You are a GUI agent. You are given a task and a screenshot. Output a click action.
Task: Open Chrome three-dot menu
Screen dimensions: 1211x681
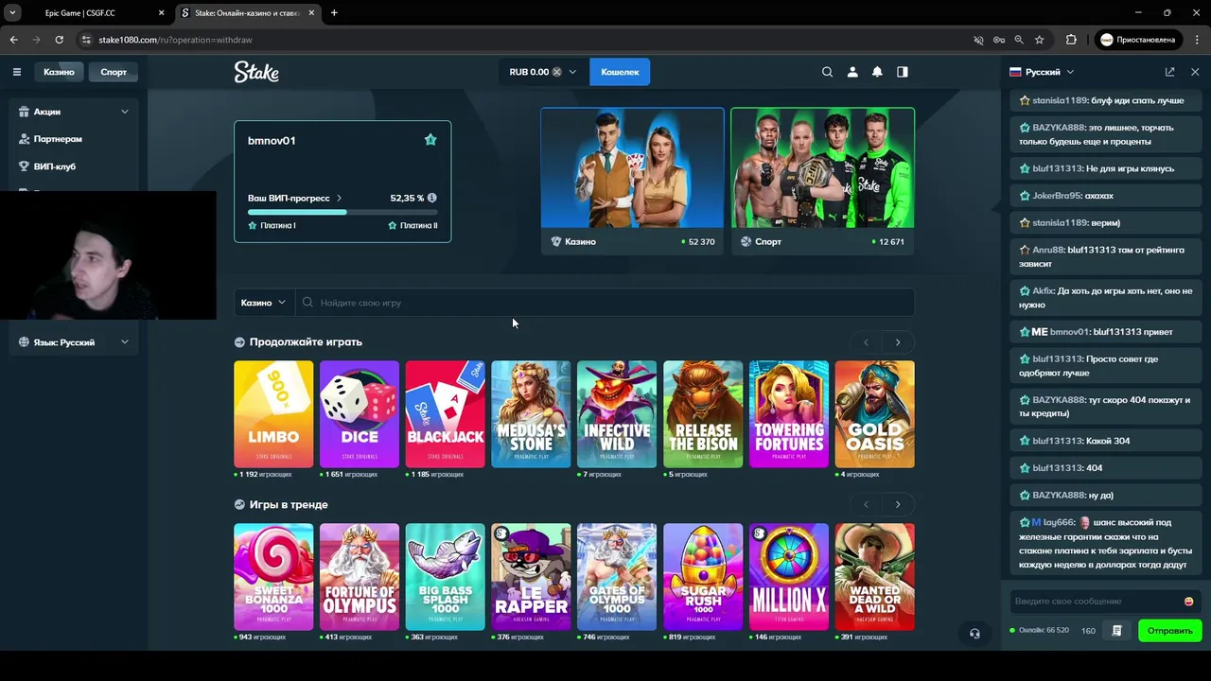(x=1195, y=40)
